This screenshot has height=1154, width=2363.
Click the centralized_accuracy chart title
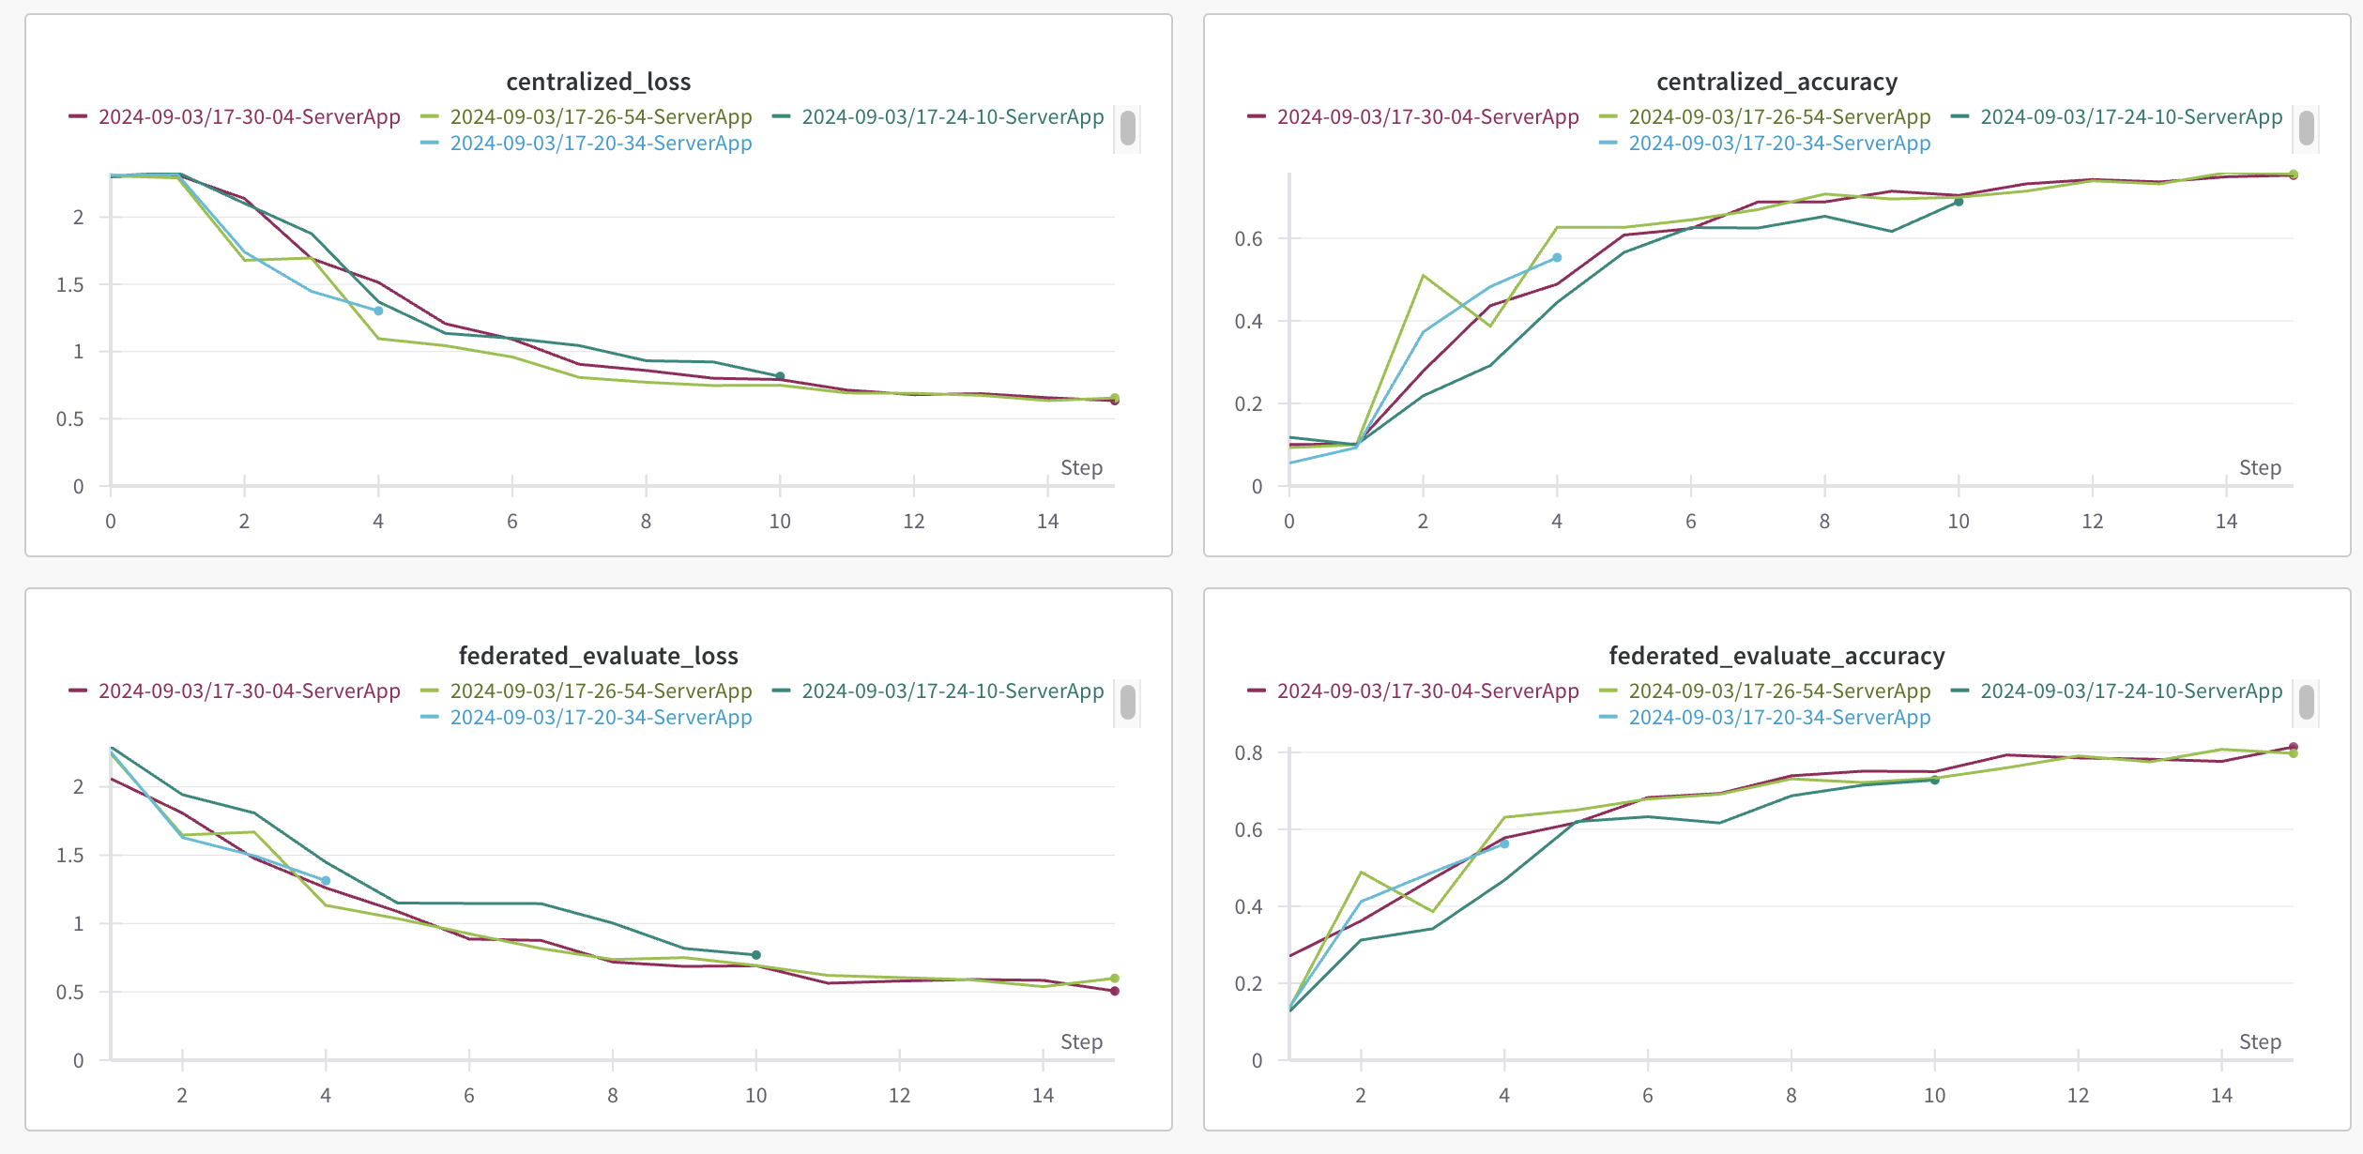click(x=1776, y=82)
